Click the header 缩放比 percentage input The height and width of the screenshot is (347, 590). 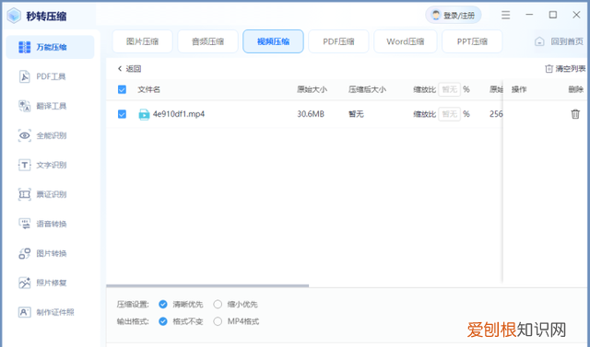coord(449,89)
